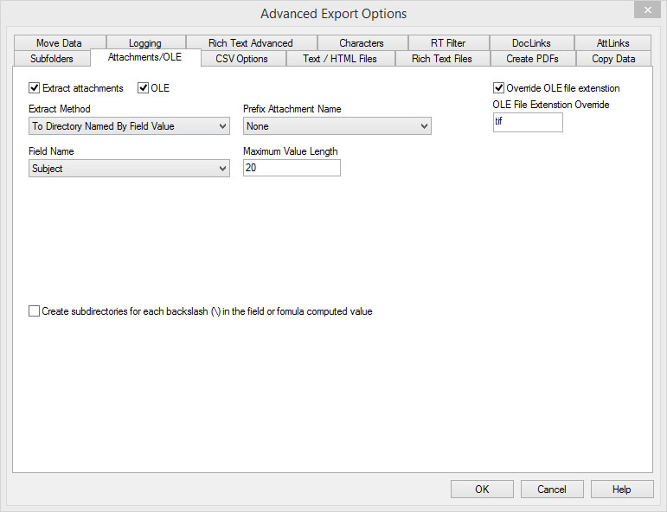Go to the RT Filter tab
The width and height of the screenshot is (667, 512).
448,43
